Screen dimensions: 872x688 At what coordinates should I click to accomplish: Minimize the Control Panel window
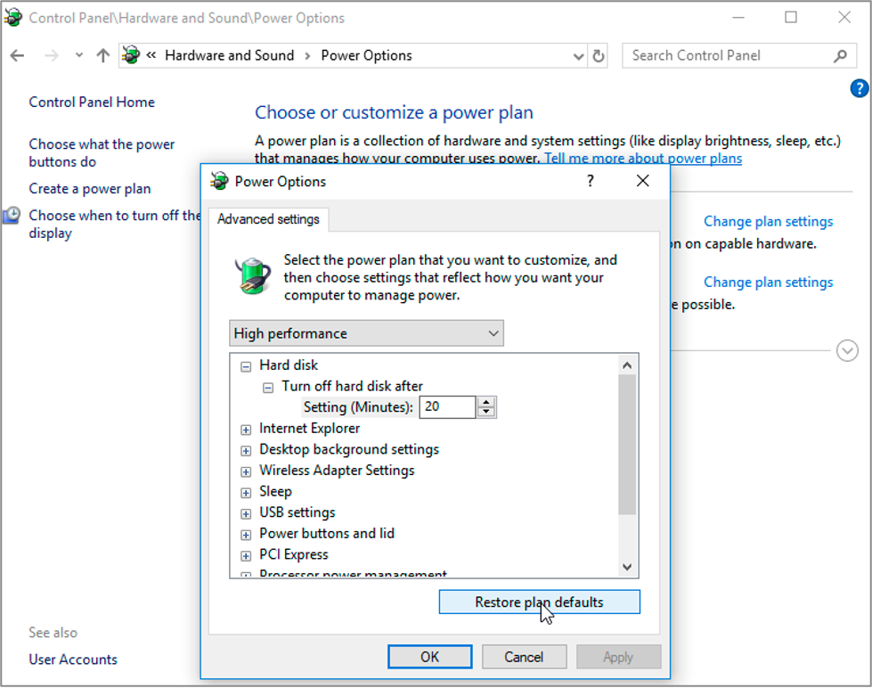tap(738, 17)
